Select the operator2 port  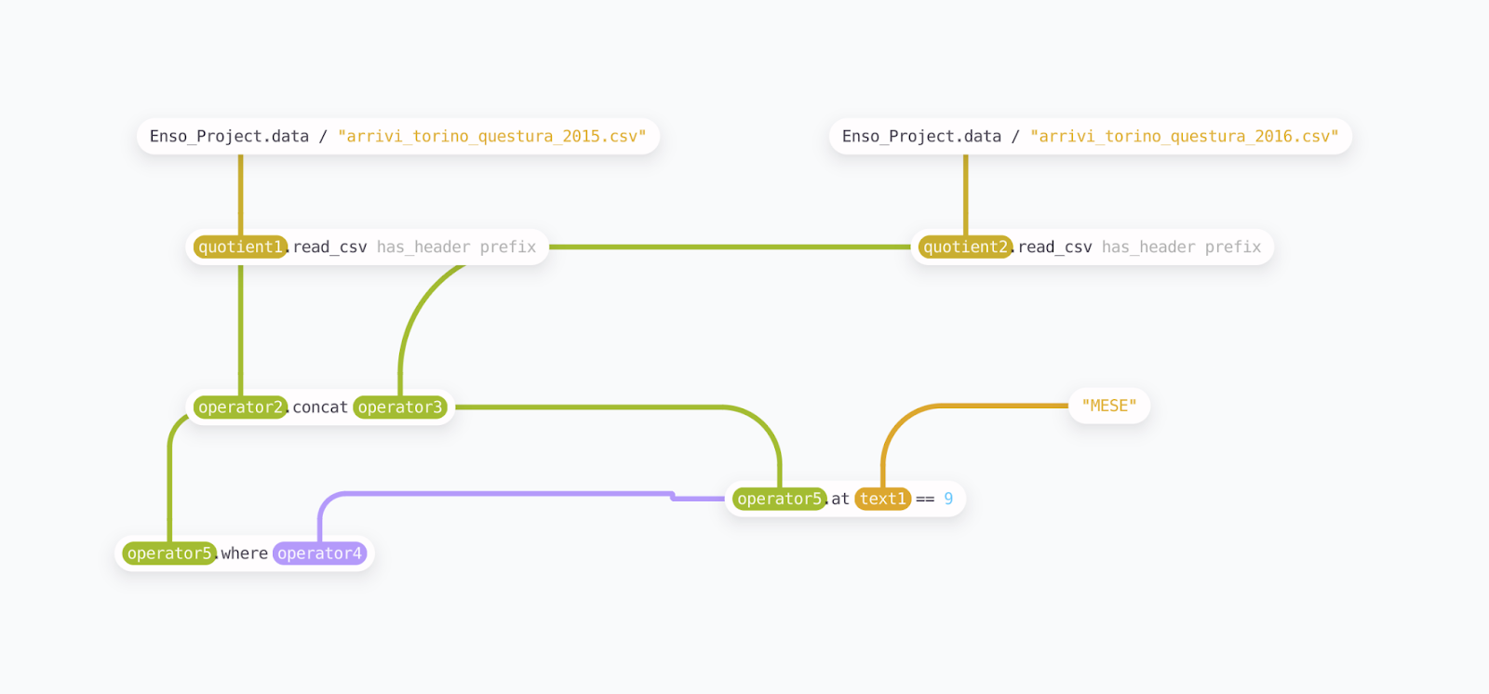pos(241,407)
